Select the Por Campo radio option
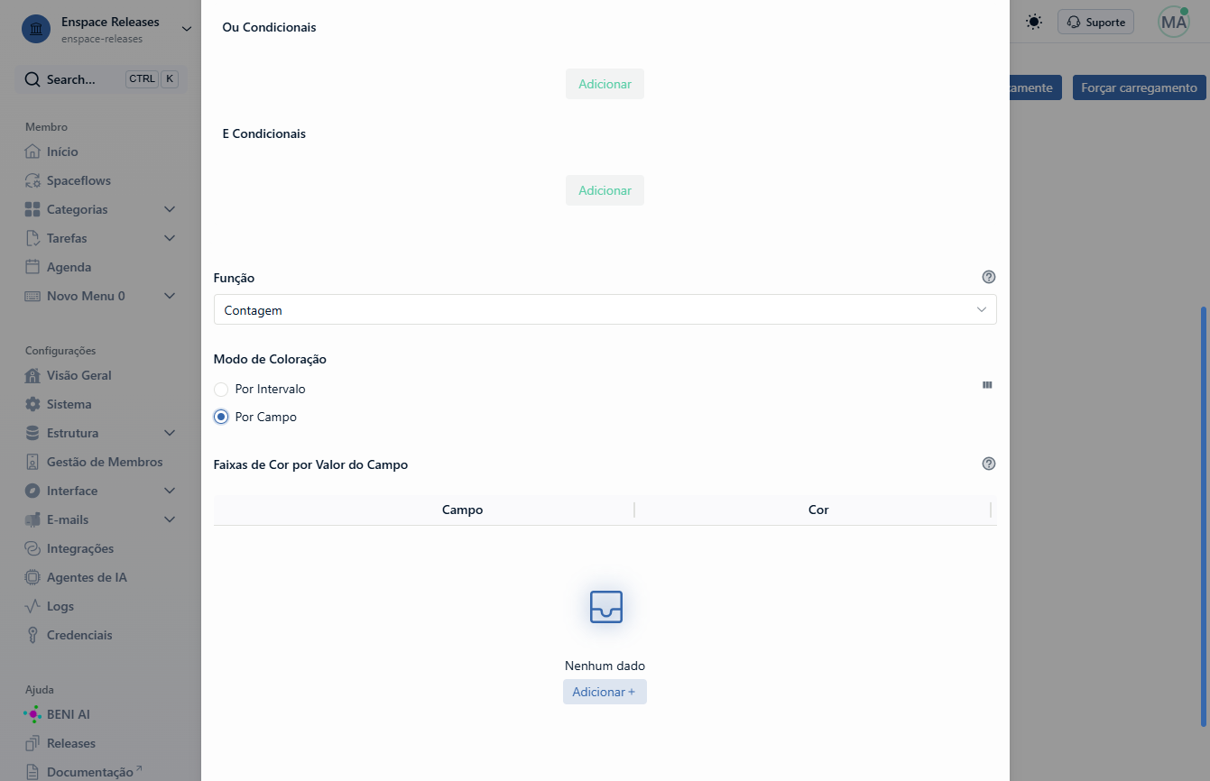This screenshot has height=781, width=1210. tap(221, 417)
